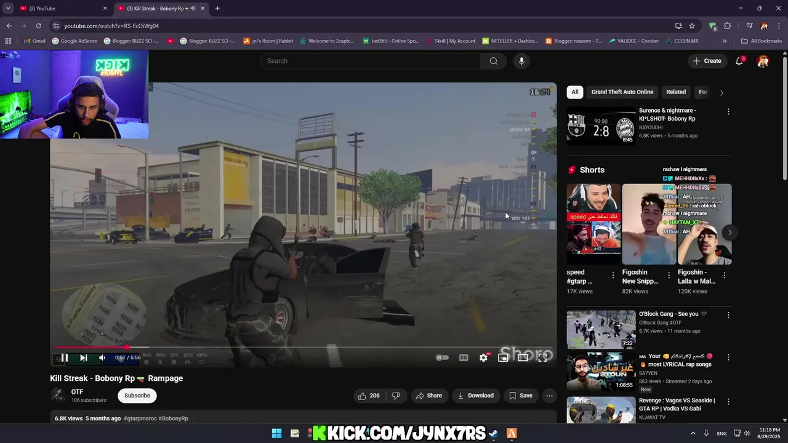Dislike the video thumbs-down button
Image resolution: width=788 pixels, height=443 pixels.
tap(396, 396)
